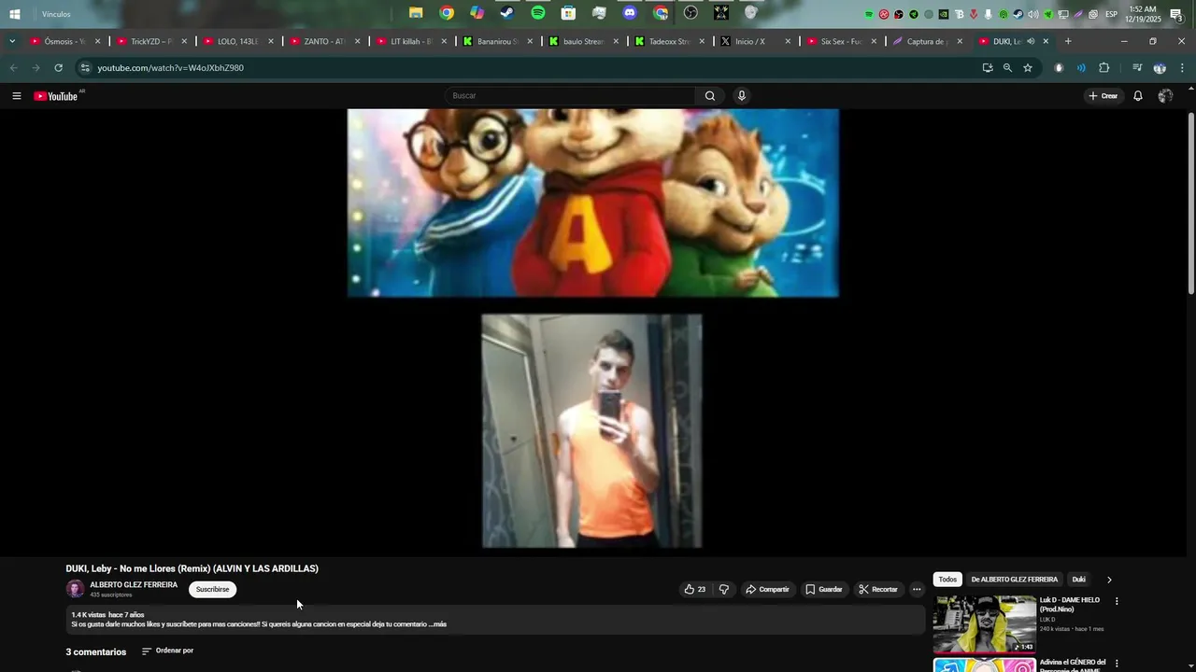
Task: Open the DAME HIELO video thumbnail
Action: [x=985, y=624]
